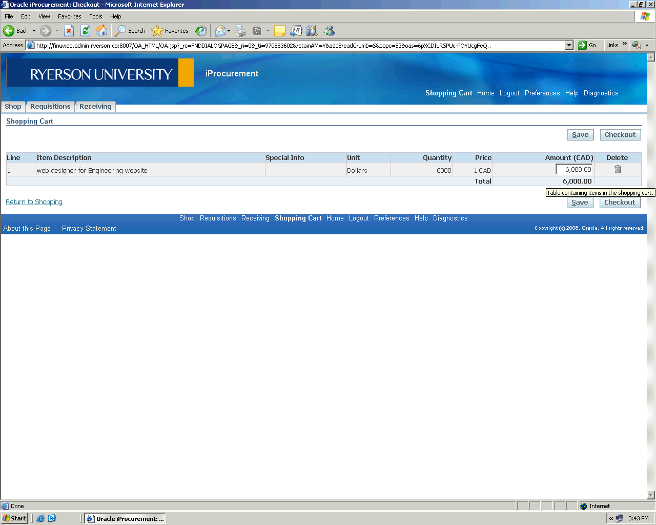Viewport: 656px width, 525px height.
Task: Click the Print toolbar icon
Action: coord(240,31)
